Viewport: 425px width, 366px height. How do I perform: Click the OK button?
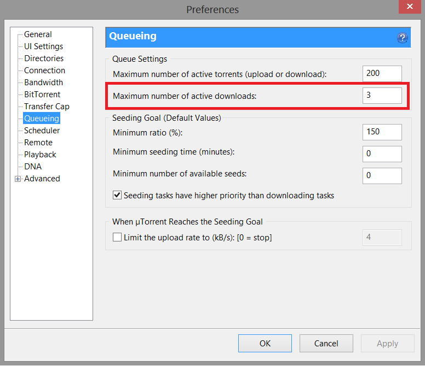[265, 343]
